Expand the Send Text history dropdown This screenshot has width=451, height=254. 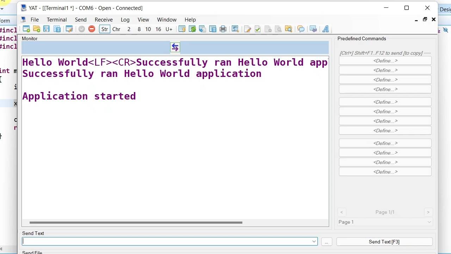click(x=314, y=242)
